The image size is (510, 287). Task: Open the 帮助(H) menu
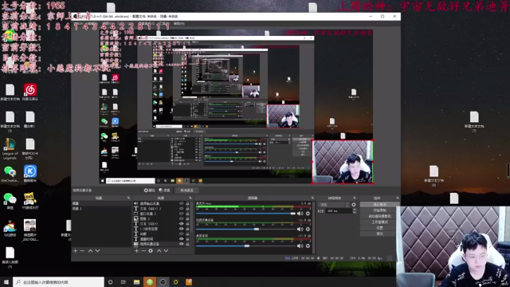click(179, 23)
